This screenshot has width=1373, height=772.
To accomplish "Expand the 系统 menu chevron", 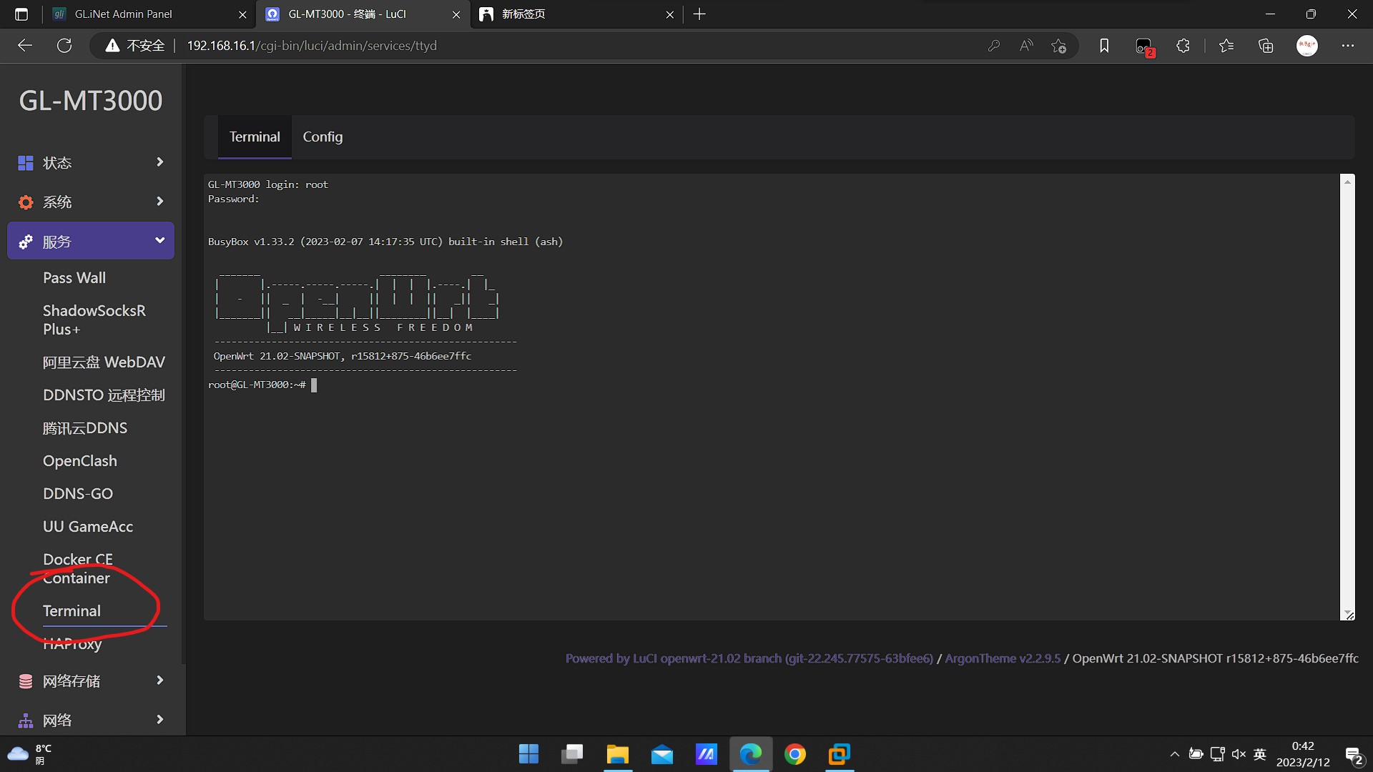I will pos(159,202).
